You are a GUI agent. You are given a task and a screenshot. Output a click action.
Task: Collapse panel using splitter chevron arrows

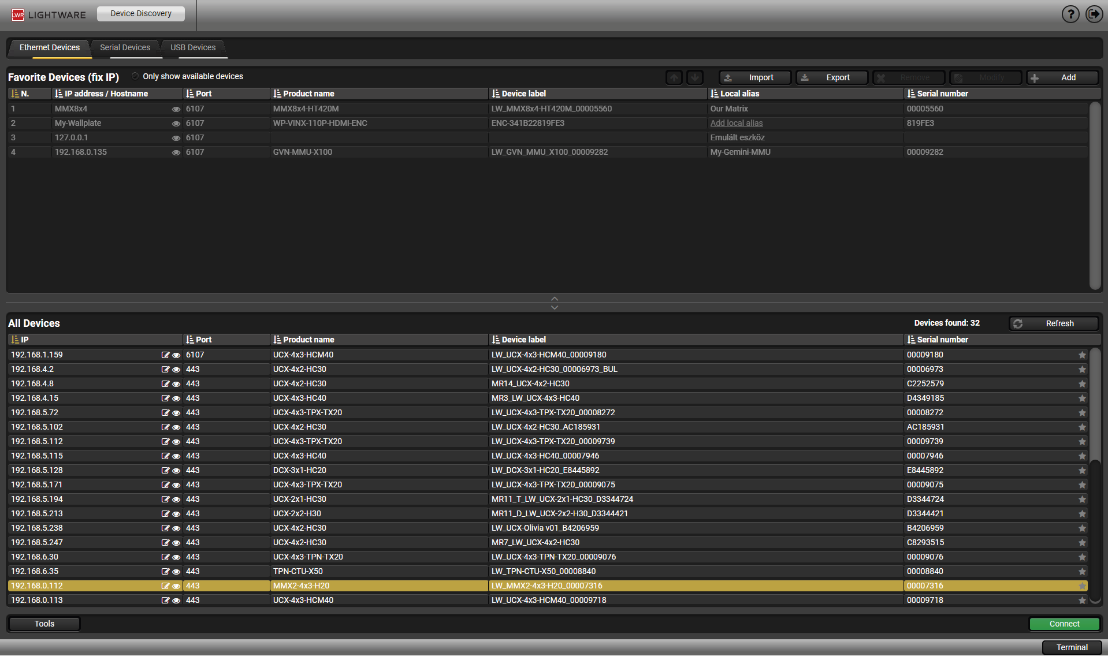(x=555, y=303)
